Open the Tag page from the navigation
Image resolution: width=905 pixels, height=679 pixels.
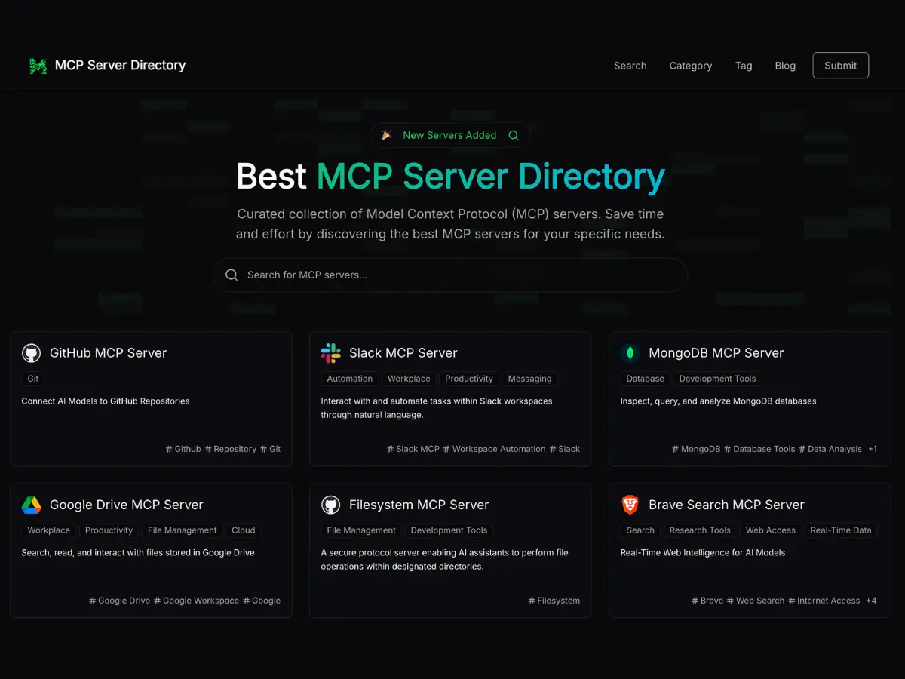[744, 66]
